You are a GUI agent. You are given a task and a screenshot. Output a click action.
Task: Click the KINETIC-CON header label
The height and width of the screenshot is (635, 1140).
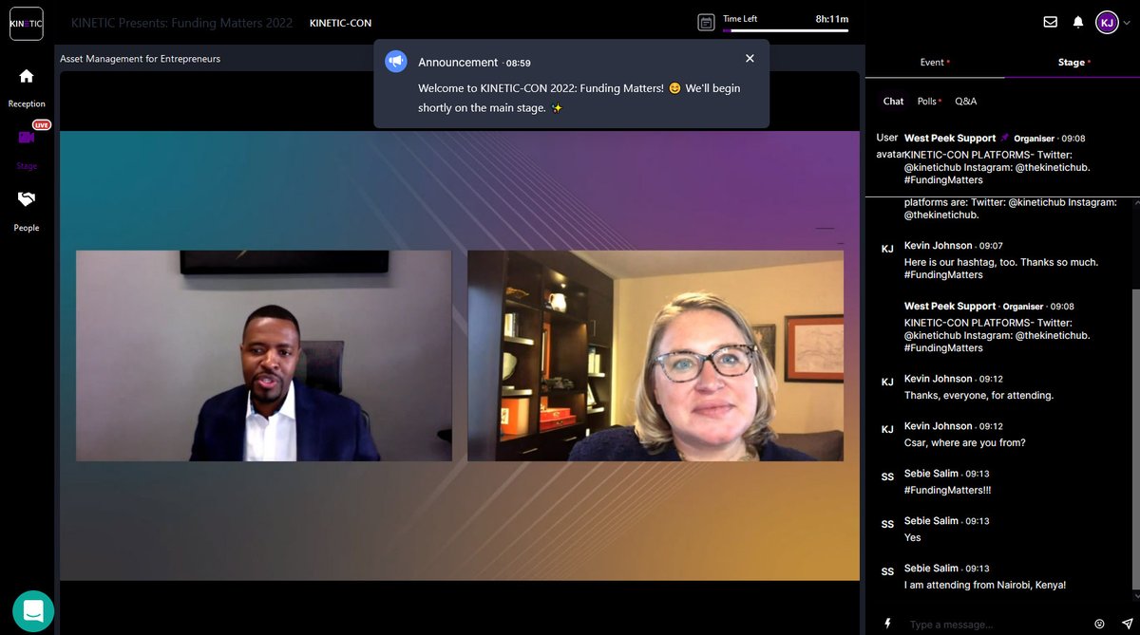[341, 23]
